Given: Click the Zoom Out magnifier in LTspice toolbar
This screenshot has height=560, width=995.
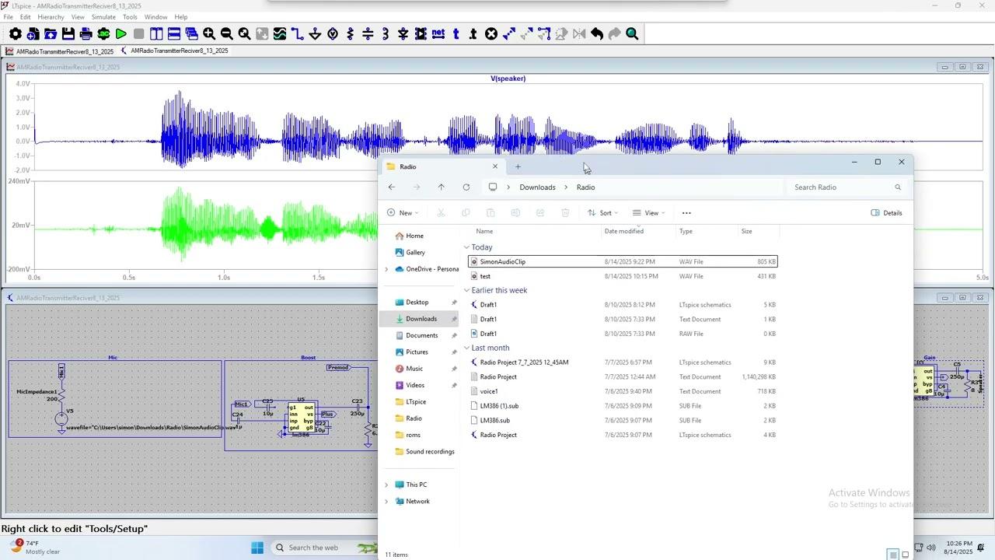Looking at the screenshot, I should coord(227,33).
